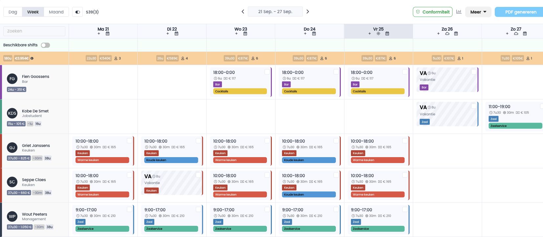
Task: Open the calendar icon under Vr 25
Action: point(387,34)
